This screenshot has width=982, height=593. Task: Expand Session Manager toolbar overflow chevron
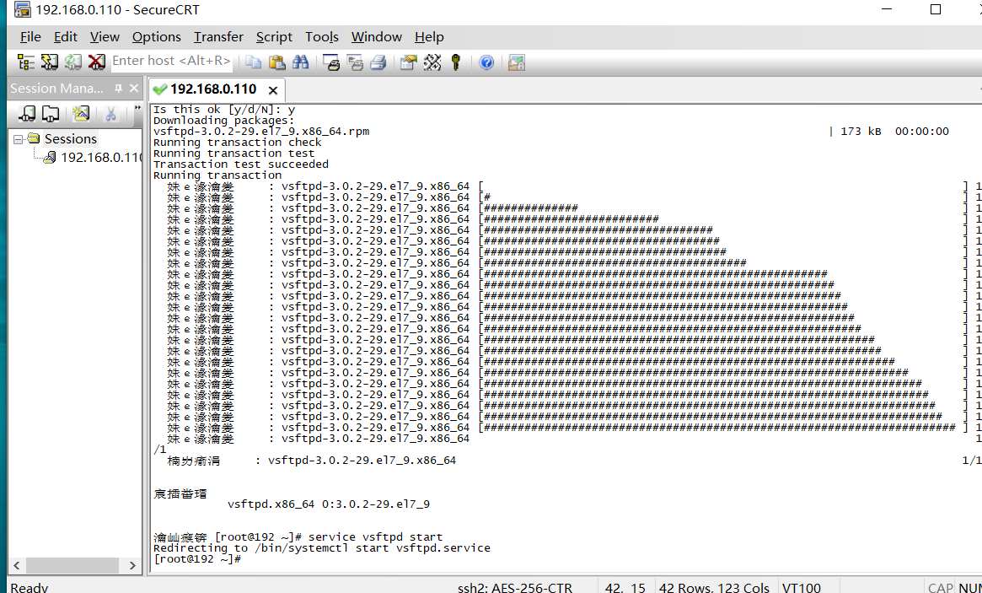(x=137, y=110)
